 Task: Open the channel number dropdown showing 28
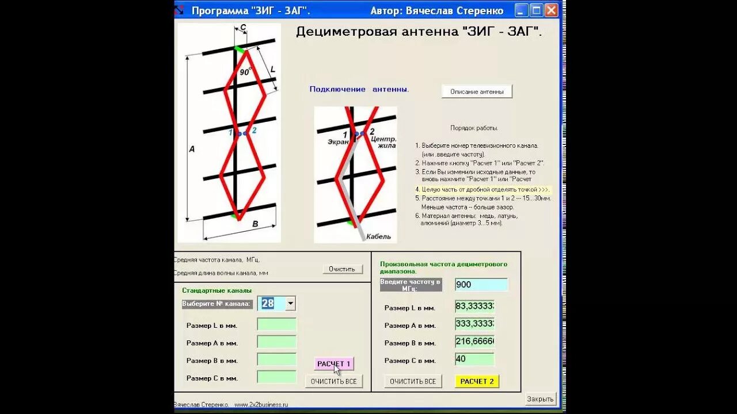point(290,303)
